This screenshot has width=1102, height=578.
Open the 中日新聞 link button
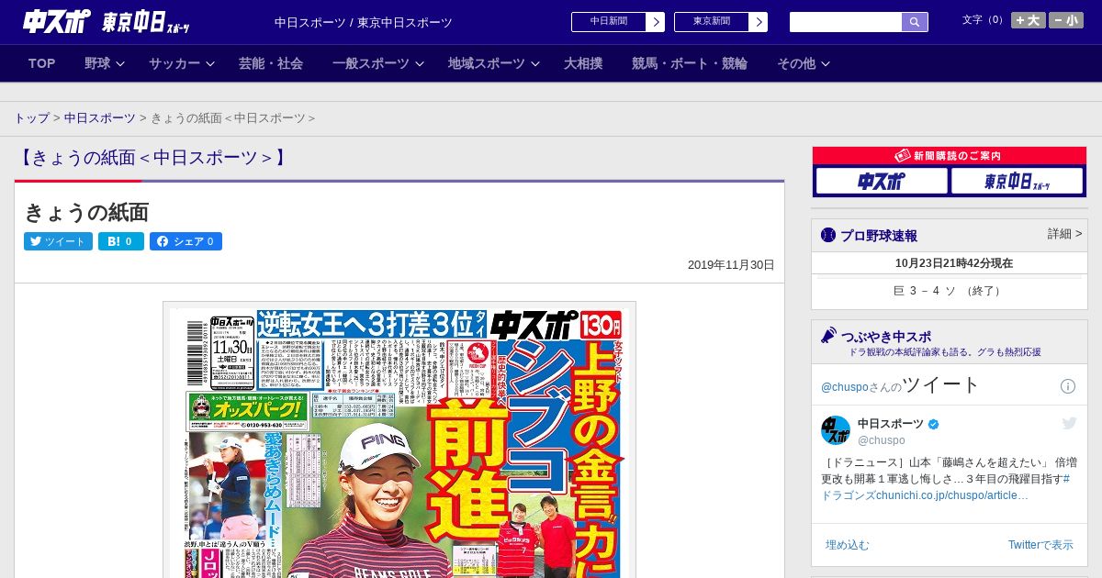609,22
